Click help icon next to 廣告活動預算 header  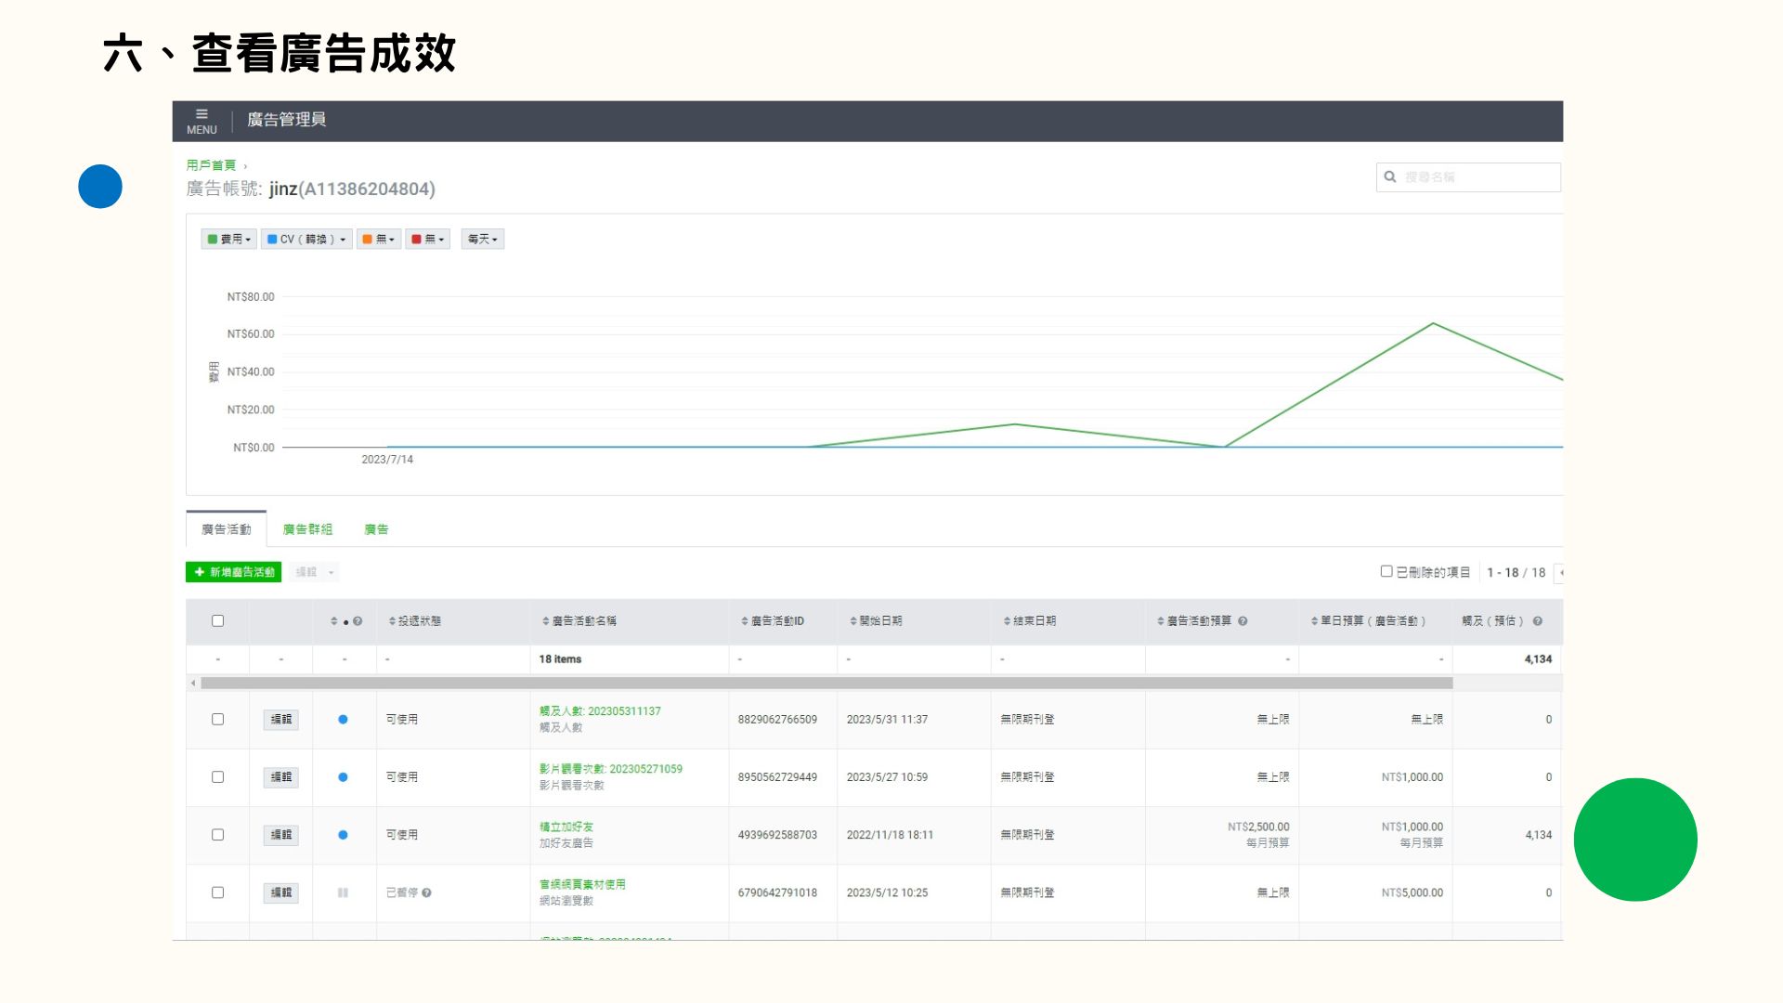pyautogui.click(x=1243, y=621)
